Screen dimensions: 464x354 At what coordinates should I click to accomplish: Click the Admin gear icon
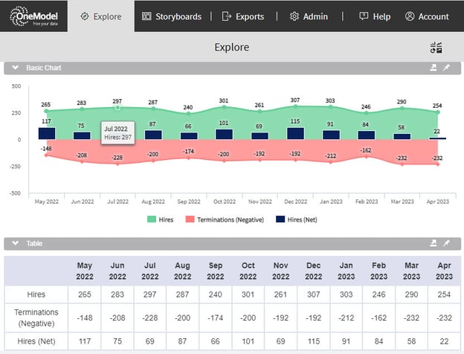coord(294,16)
